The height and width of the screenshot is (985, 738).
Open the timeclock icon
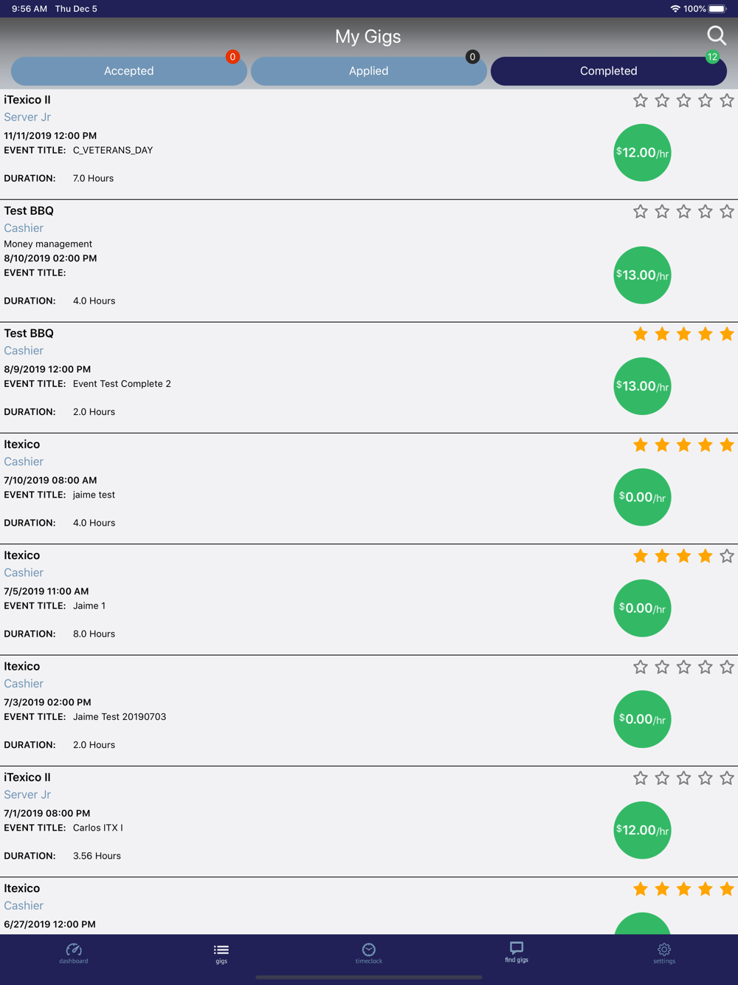coord(369,953)
